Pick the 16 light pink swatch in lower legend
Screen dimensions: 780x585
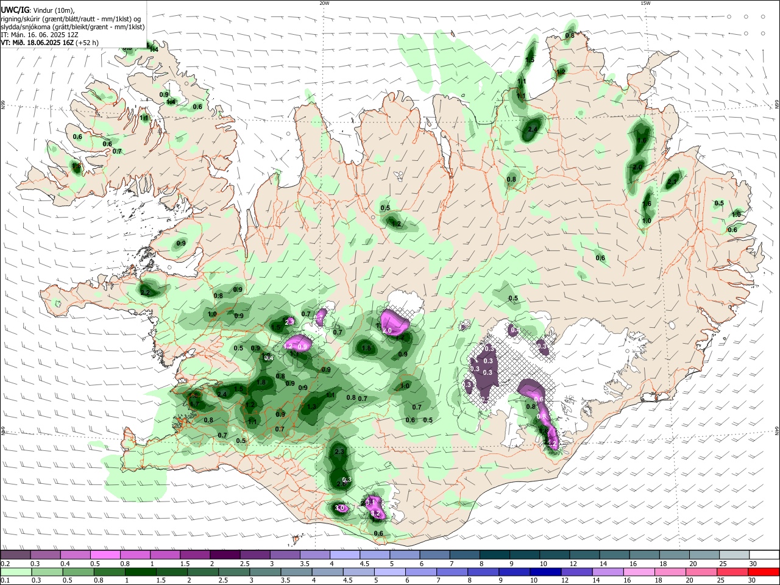(x=640, y=572)
